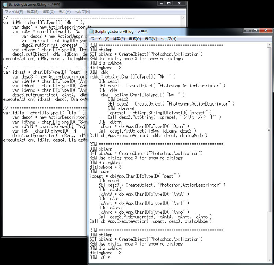Click line 'Call desc2.PutString( idpreset, クリップボード'

coord(164,117)
